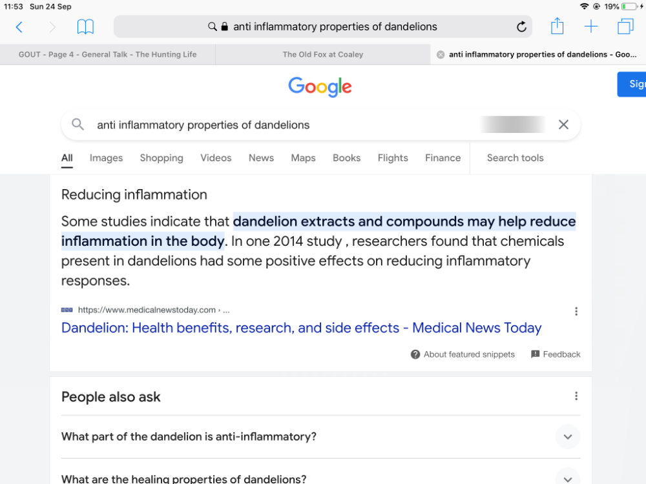Close the dandelions Google tab

coord(441,55)
